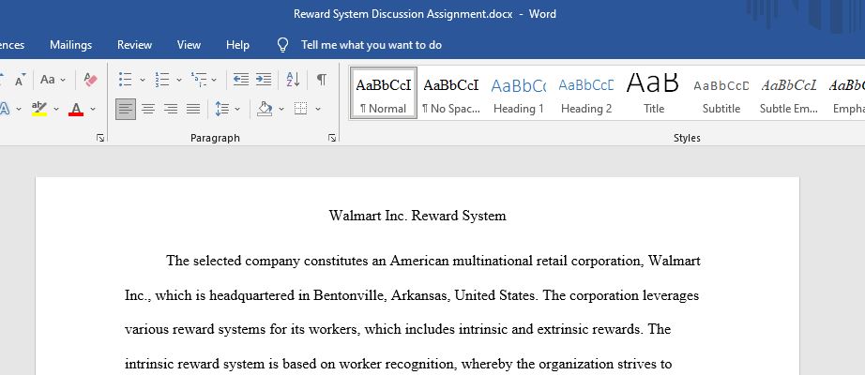Open line and paragraph spacing options
Screen dimensions: 865x375
(221, 109)
